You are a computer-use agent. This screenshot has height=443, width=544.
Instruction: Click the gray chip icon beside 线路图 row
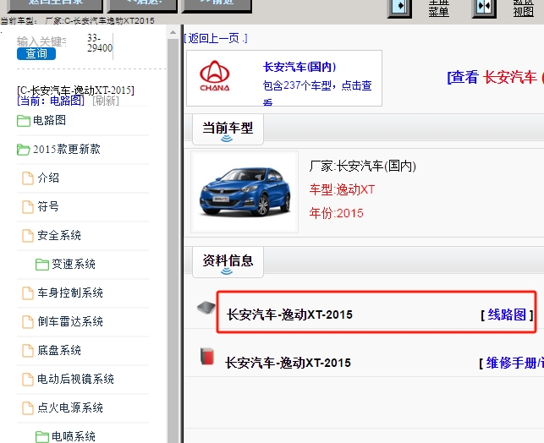click(206, 308)
